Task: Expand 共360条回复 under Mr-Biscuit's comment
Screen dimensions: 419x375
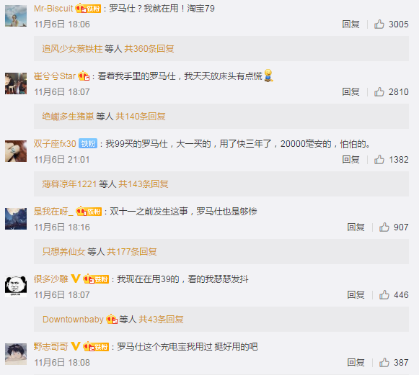Action: click(x=149, y=49)
